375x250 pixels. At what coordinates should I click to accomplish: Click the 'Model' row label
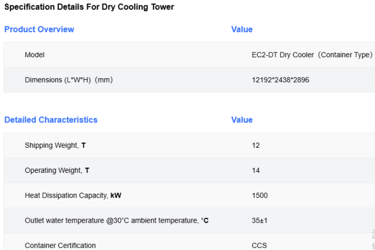coord(34,55)
